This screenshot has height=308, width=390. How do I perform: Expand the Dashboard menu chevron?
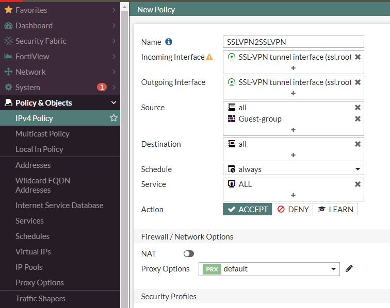114,26
